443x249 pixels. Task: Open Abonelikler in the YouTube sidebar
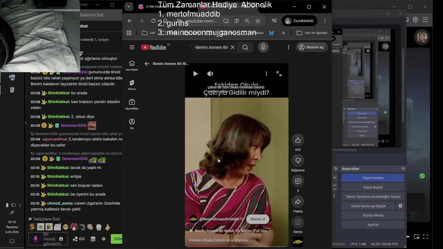(x=132, y=104)
